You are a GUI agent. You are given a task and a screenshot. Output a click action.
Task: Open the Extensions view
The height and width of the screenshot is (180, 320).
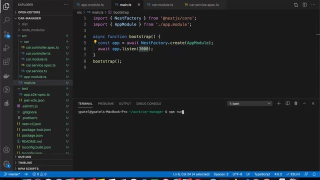point(6,62)
